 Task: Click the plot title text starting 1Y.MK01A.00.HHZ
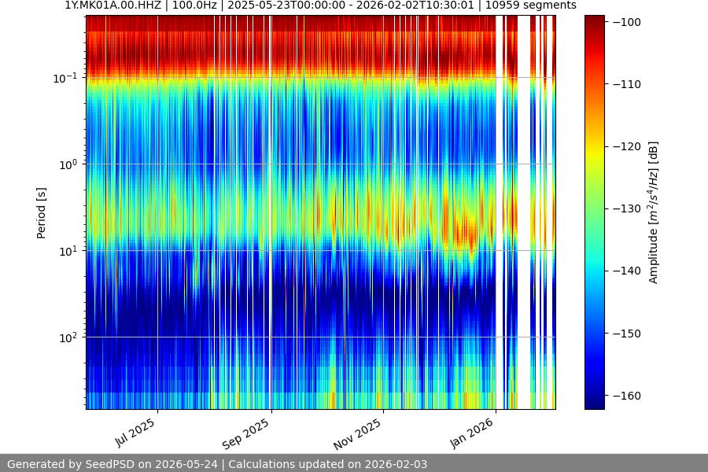tap(321, 6)
